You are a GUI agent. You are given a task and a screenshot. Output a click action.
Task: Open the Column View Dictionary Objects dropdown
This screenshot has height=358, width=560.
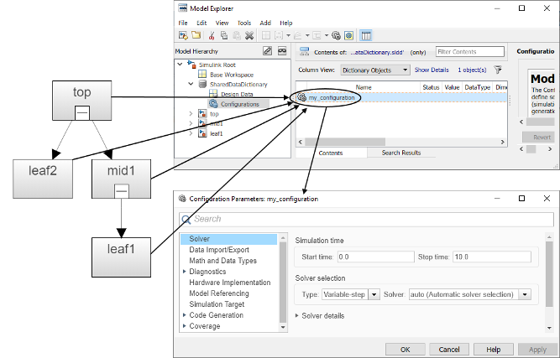(375, 70)
